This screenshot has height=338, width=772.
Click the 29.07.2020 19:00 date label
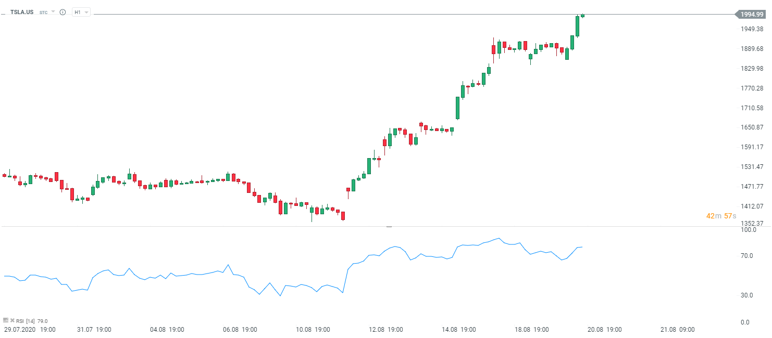(x=30, y=330)
